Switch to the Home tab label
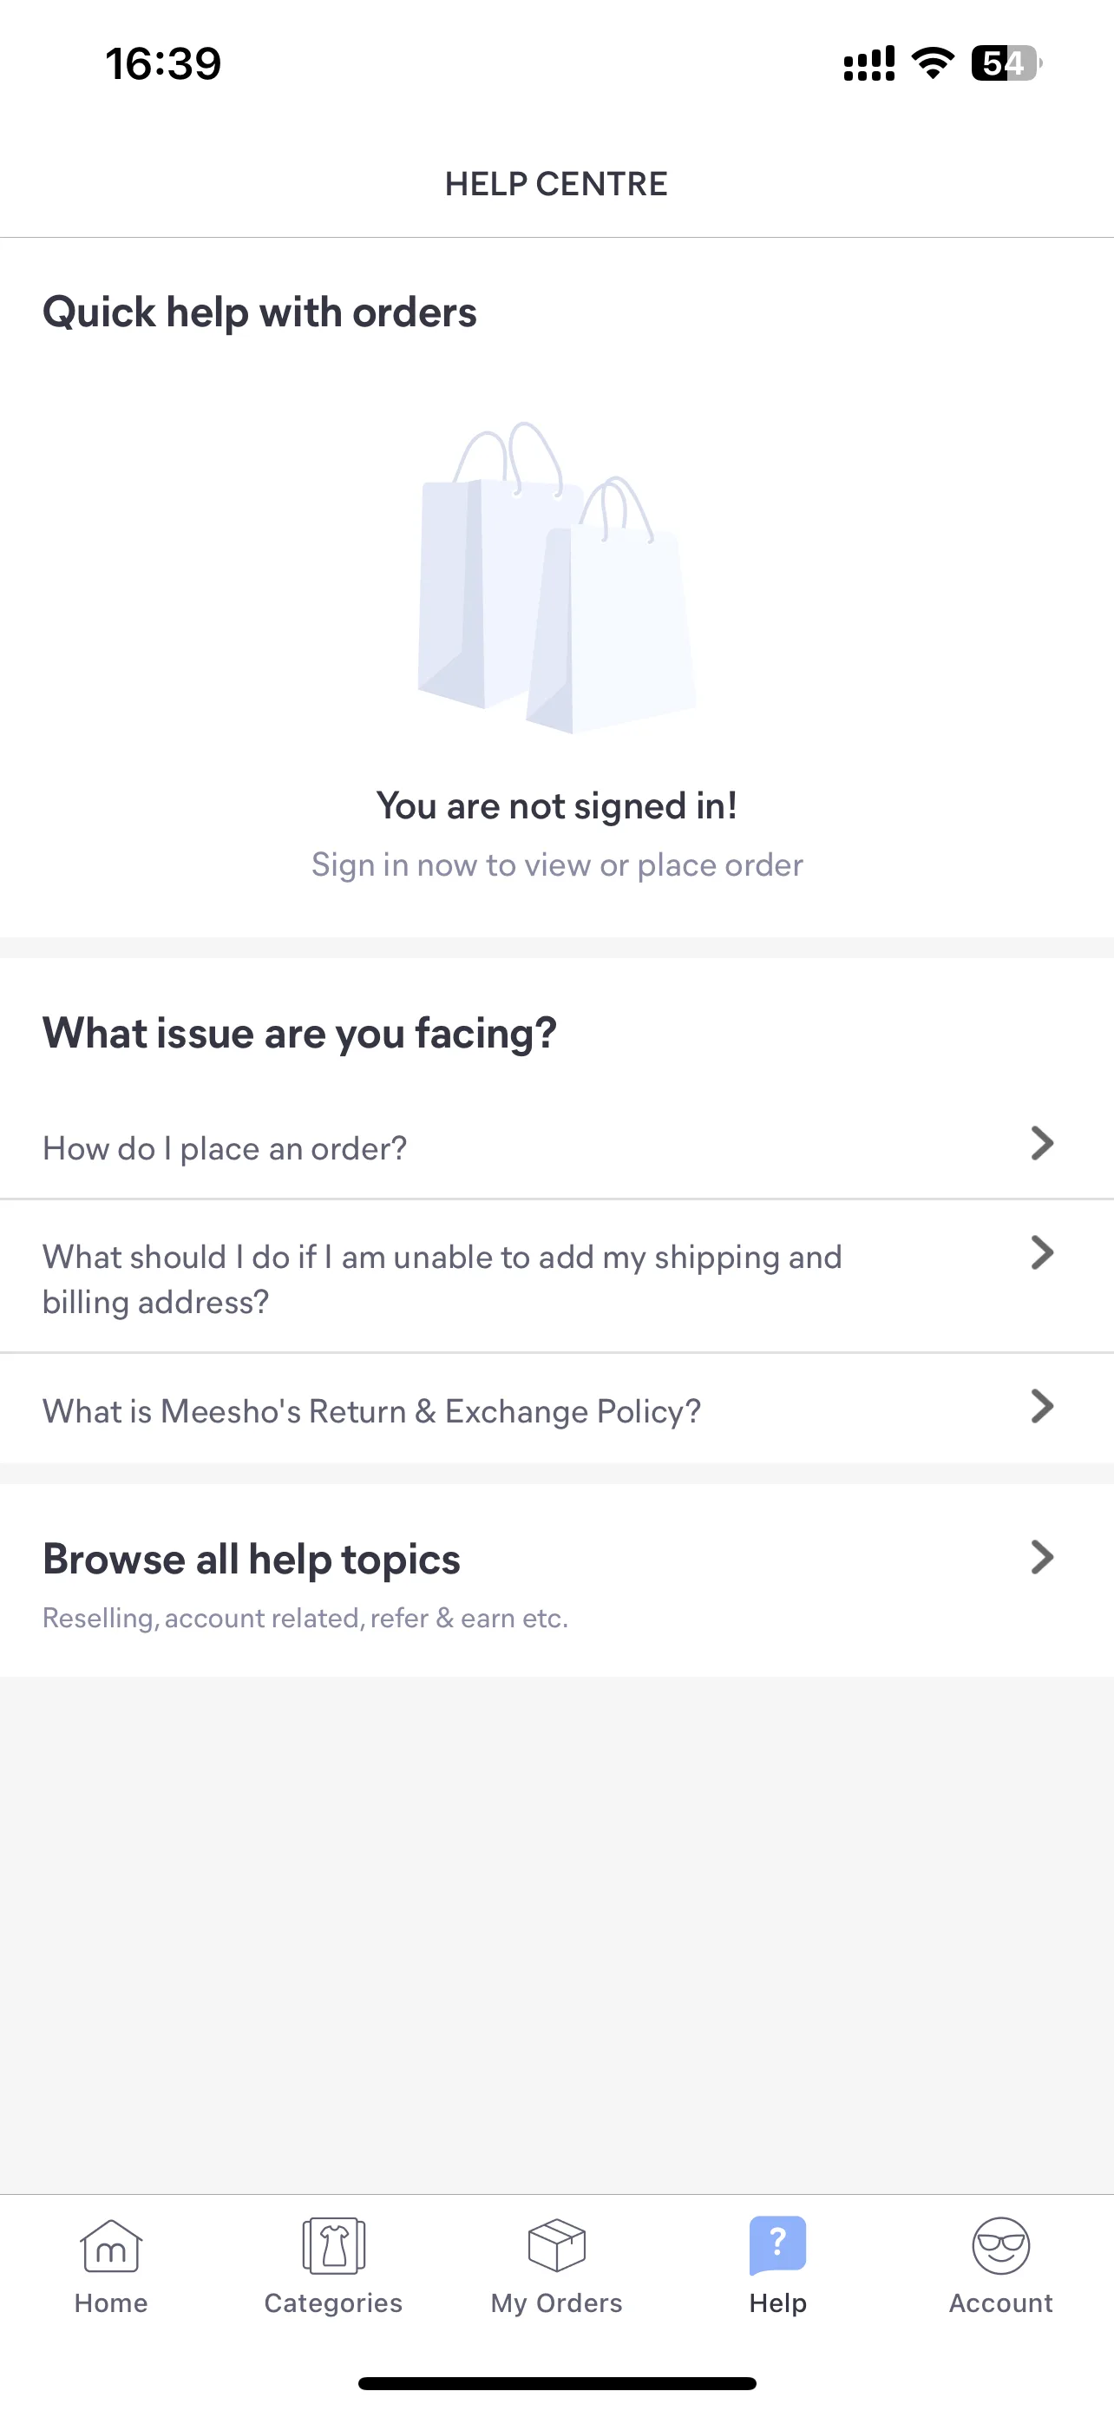 click(x=110, y=2303)
